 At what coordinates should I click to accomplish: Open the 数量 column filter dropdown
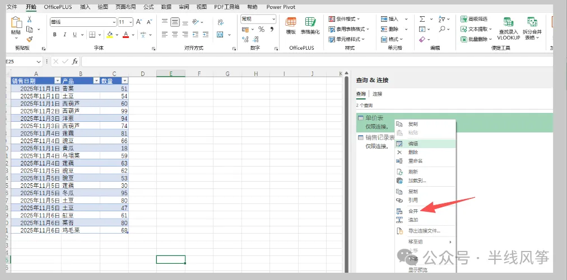tap(125, 81)
